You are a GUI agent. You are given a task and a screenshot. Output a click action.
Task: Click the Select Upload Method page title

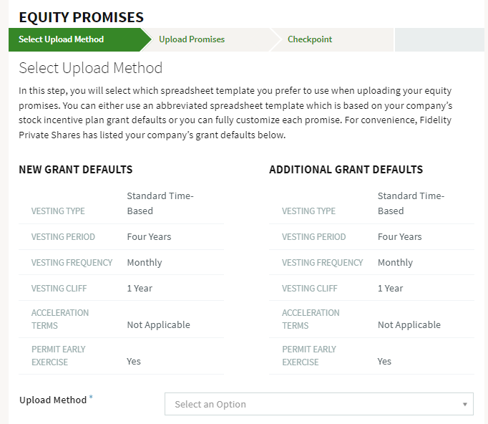pyautogui.click(x=91, y=68)
